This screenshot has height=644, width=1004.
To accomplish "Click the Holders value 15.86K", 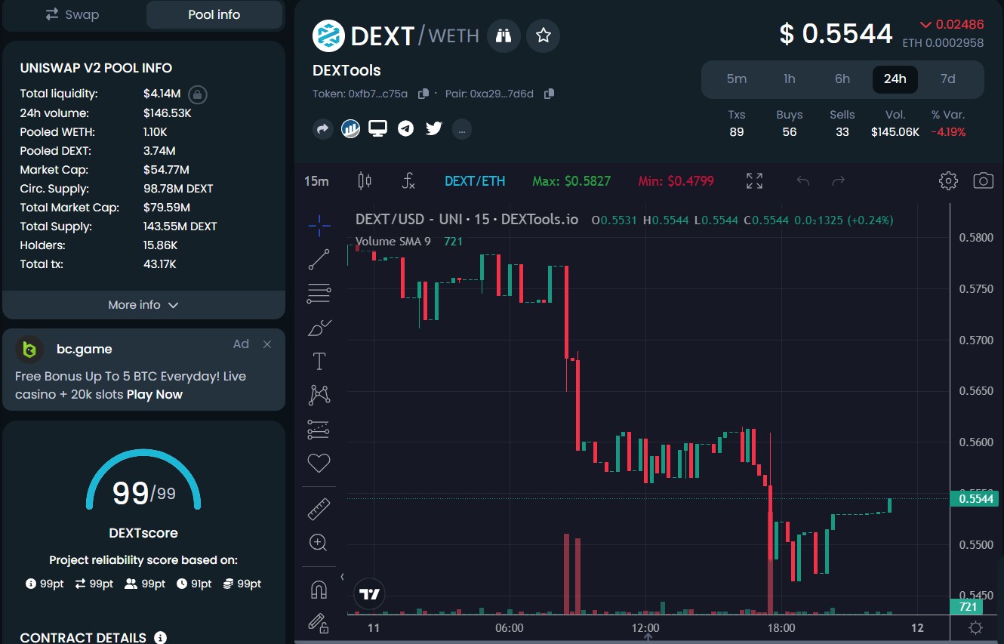I will 161,245.
